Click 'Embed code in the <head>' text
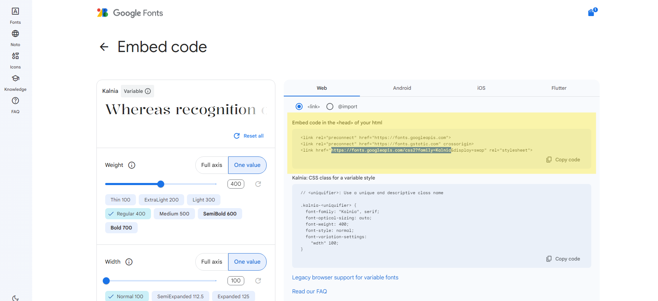The height and width of the screenshot is (301, 658). 337,123
